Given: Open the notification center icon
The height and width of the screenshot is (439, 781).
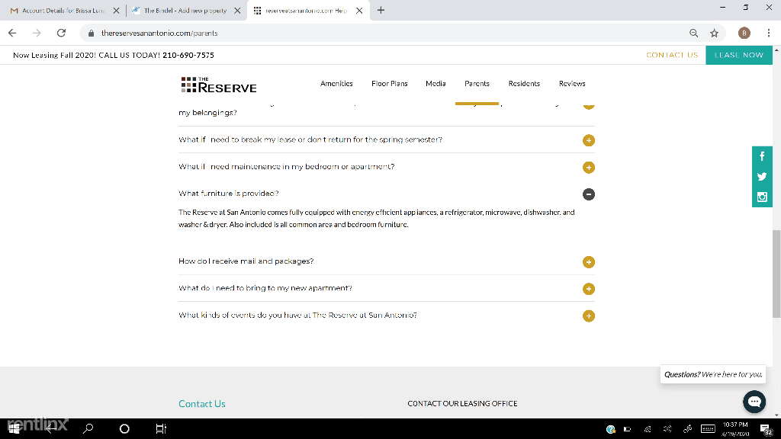Looking at the screenshot, I should [x=766, y=429].
